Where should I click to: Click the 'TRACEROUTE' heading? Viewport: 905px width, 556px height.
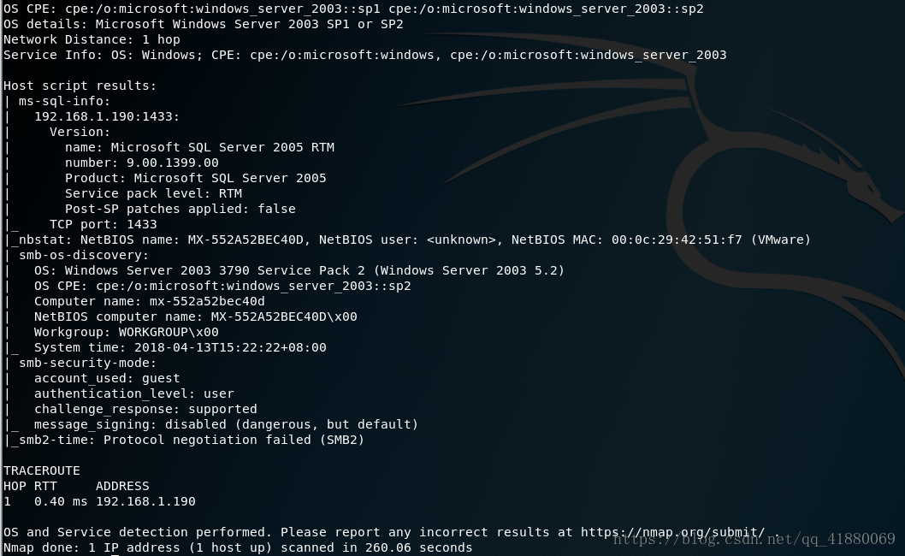point(42,470)
